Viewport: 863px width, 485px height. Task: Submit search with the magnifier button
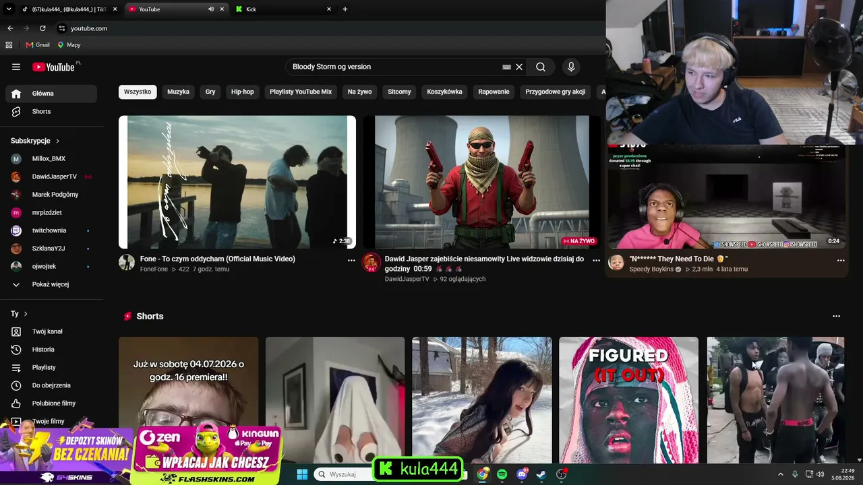tap(541, 67)
